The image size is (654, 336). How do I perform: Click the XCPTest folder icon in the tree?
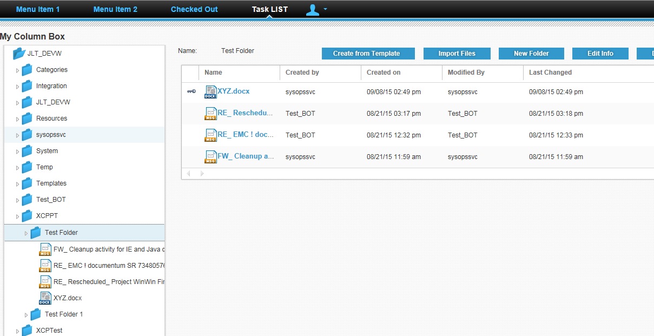[27, 330]
